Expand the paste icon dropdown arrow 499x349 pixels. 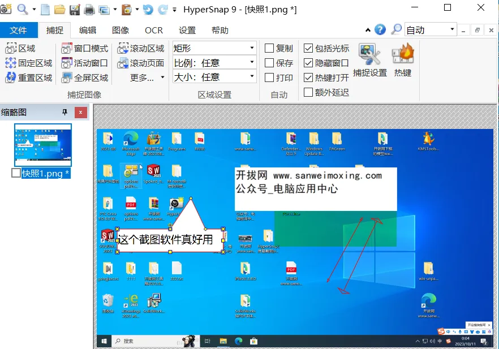coord(137,9)
